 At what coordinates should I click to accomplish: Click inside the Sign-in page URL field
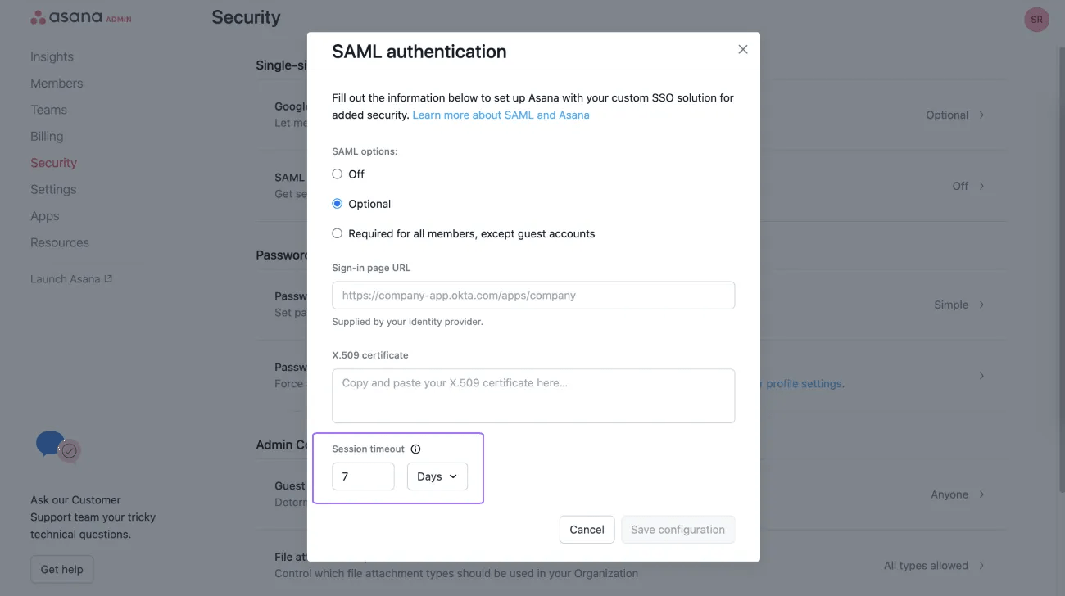tap(532, 295)
